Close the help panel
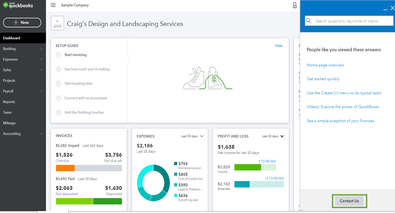Image resolution: width=395 pixels, height=213 pixels. [x=393, y=8]
